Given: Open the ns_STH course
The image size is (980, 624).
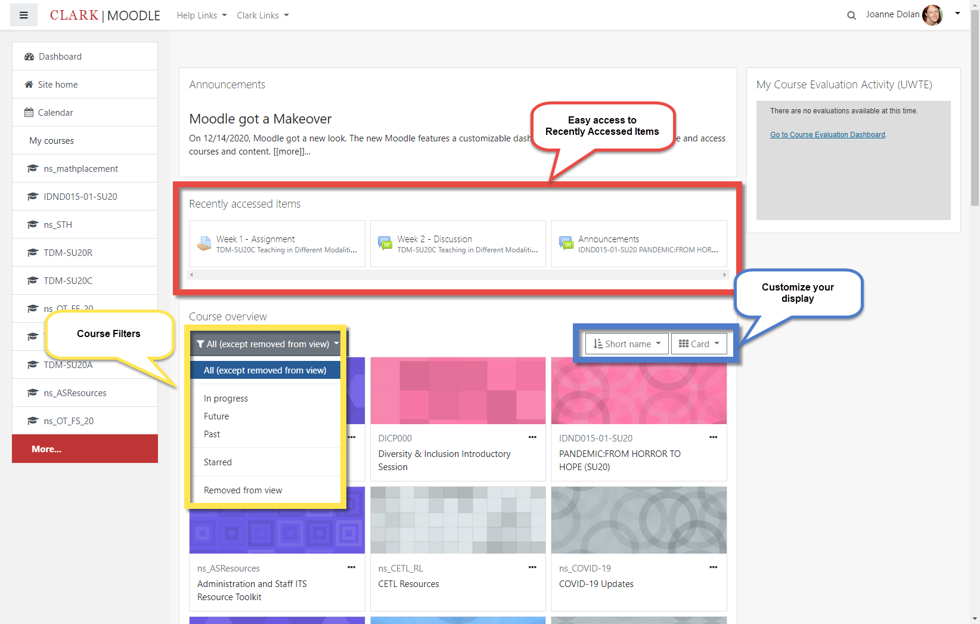Looking at the screenshot, I should pyautogui.click(x=85, y=225).
